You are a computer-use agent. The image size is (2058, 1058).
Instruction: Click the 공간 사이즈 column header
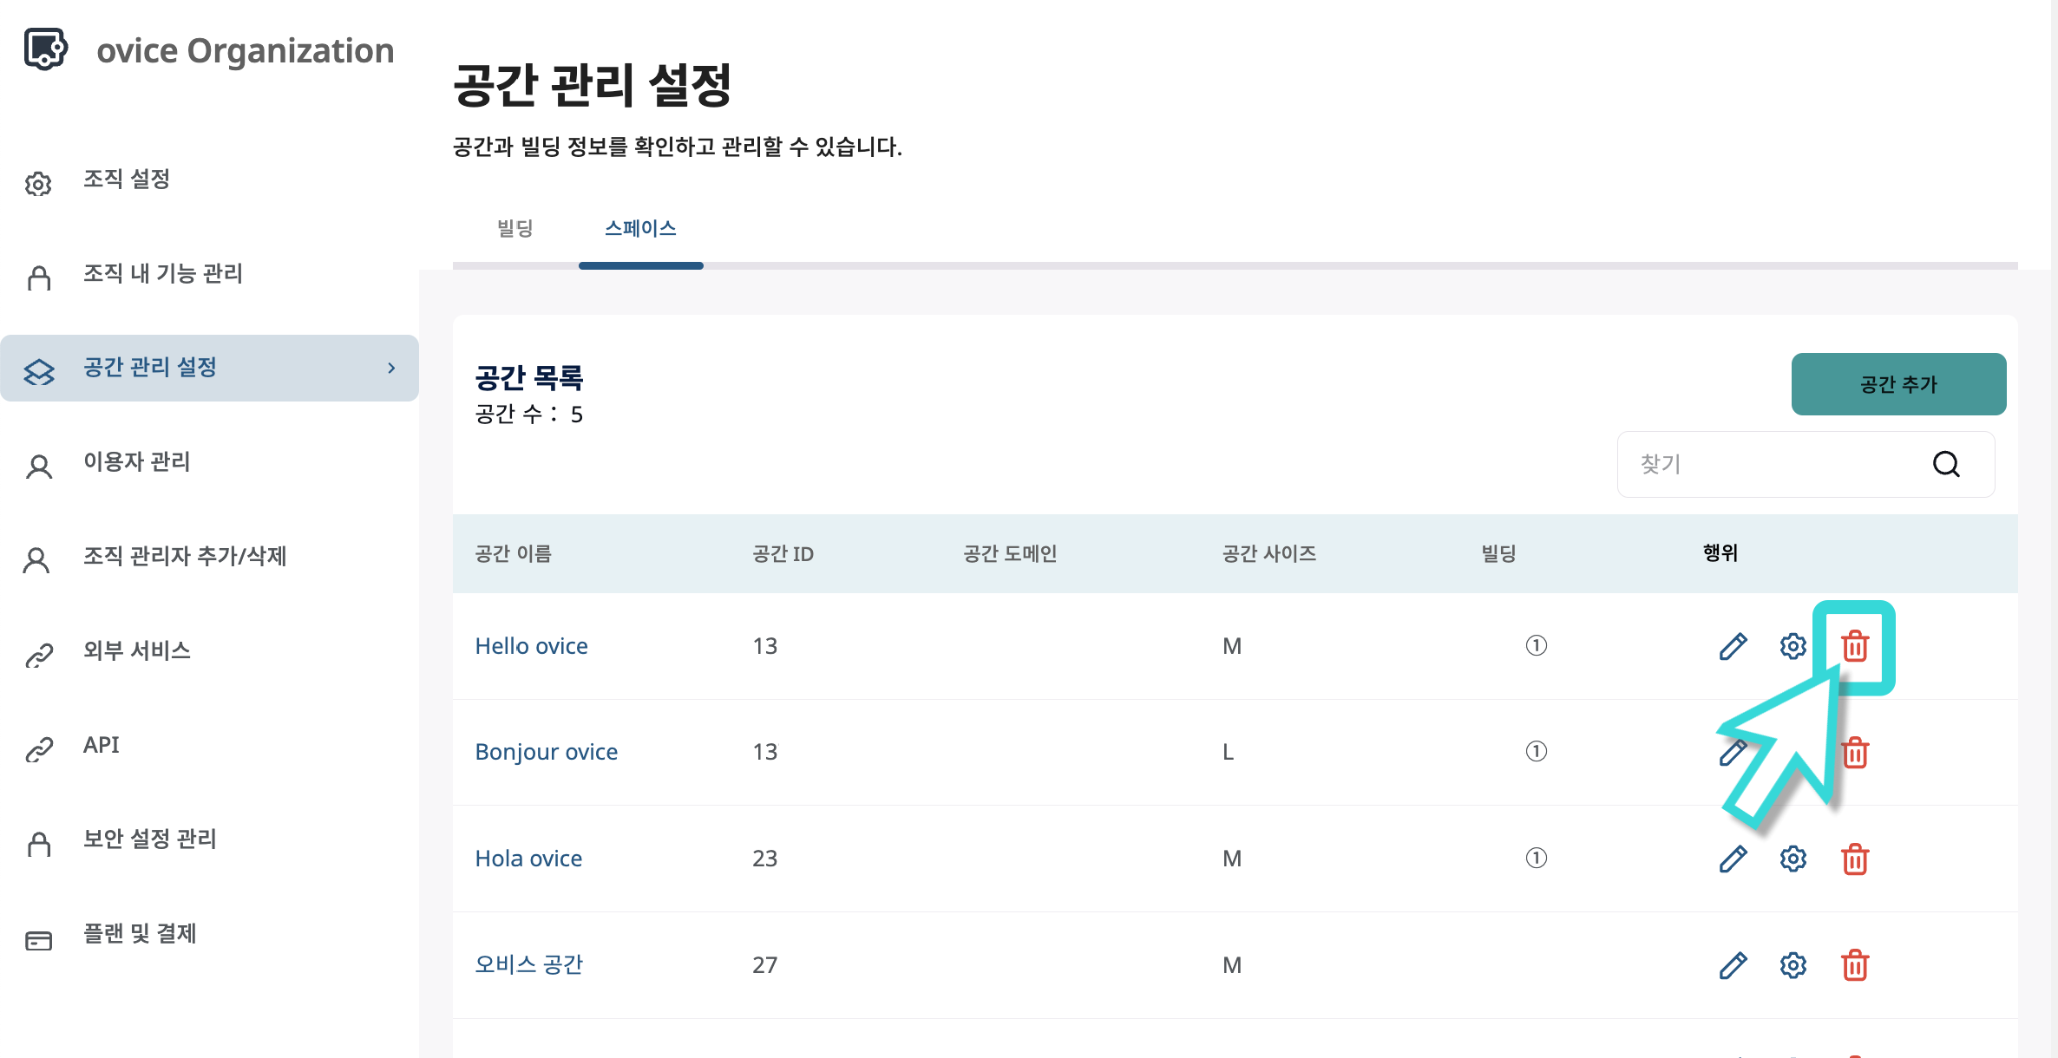click(1269, 553)
